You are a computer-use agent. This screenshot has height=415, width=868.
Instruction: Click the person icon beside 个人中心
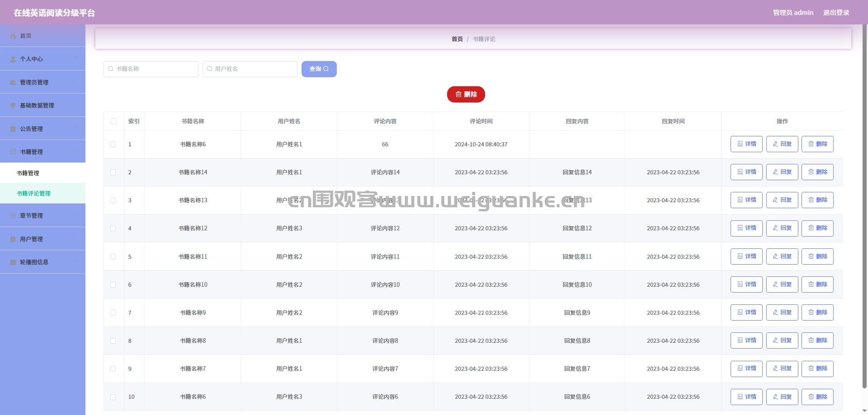[x=13, y=59]
